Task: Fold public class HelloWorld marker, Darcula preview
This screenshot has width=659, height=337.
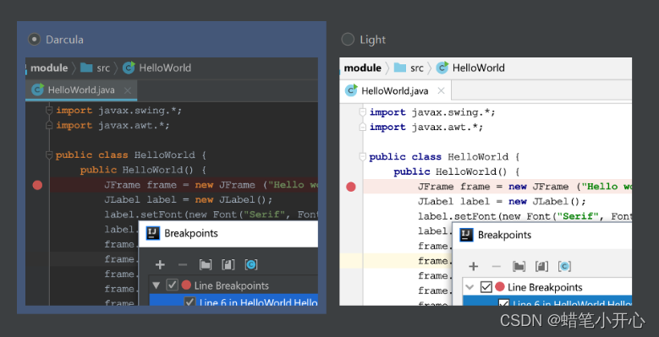Action: (49, 155)
